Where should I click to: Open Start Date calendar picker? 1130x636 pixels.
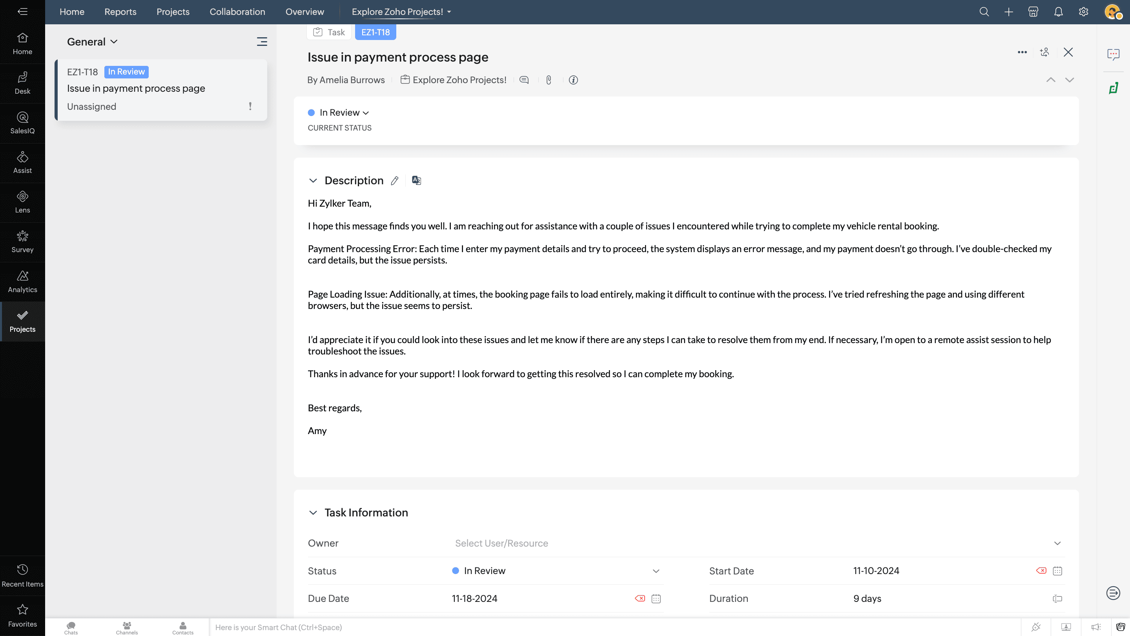coord(1057,571)
